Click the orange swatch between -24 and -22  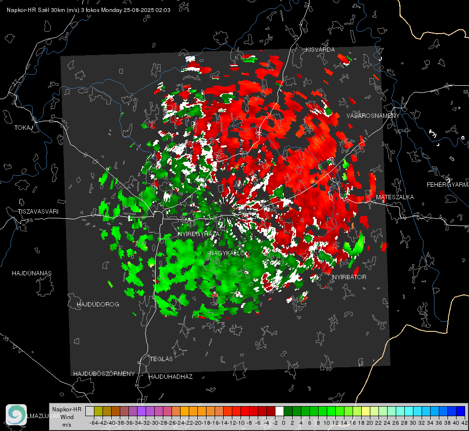(x=184, y=411)
